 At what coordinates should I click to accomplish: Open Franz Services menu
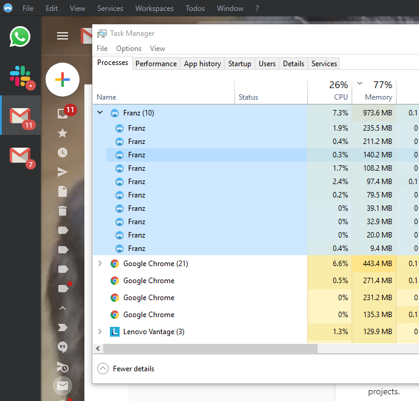click(x=110, y=9)
